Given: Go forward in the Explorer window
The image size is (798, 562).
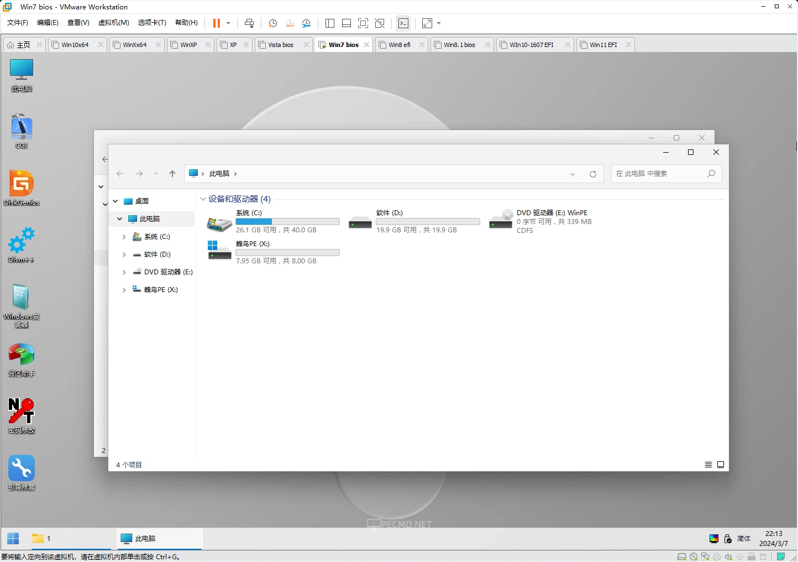Looking at the screenshot, I should tap(139, 174).
